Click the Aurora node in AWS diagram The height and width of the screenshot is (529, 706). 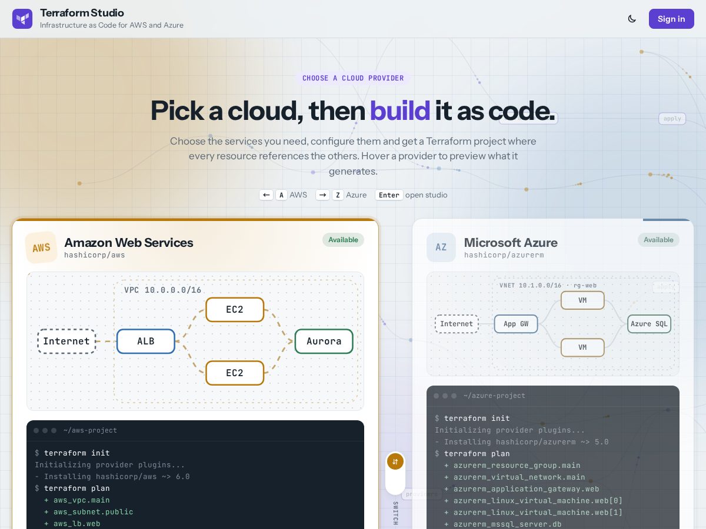(x=324, y=341)
